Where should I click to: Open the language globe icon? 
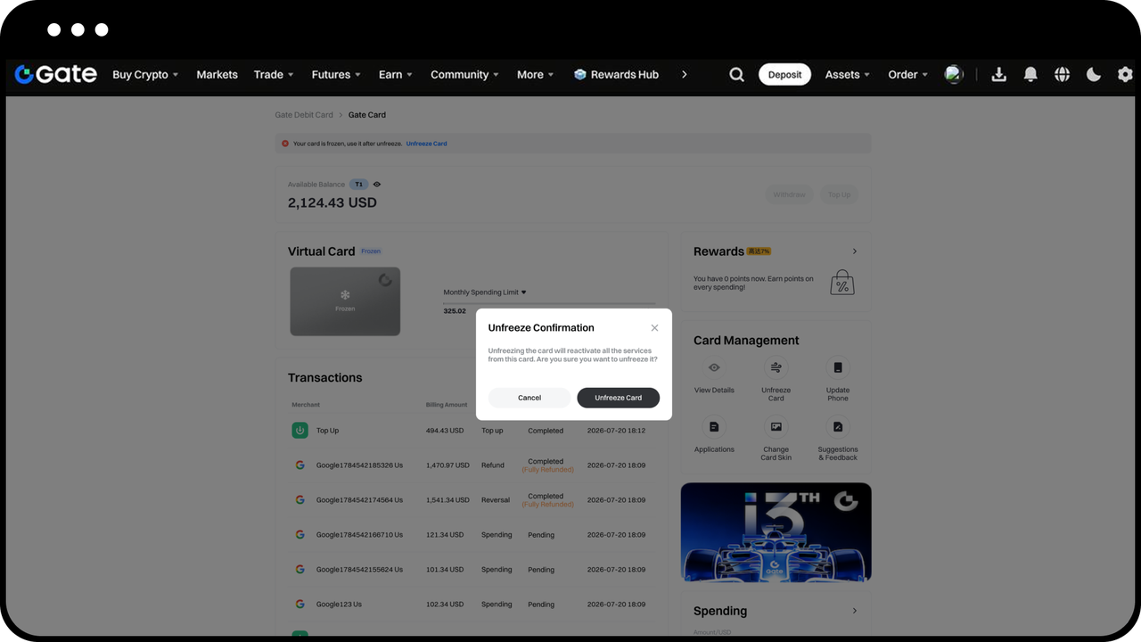[x=1062, y=75]
